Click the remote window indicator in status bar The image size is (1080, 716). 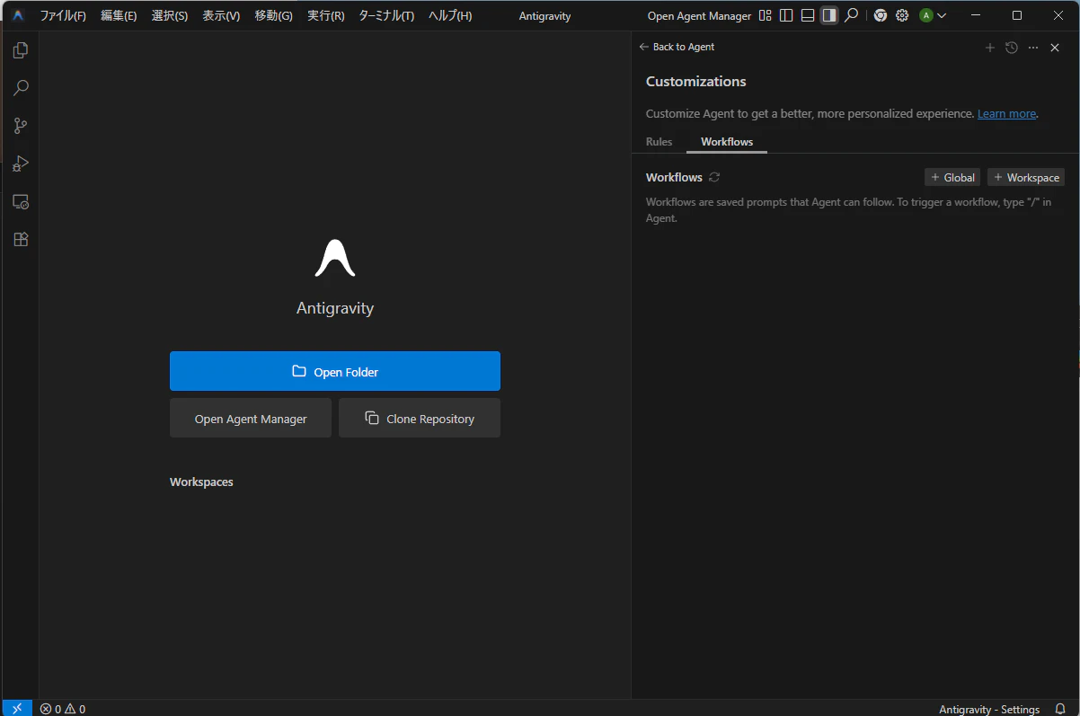coord(17,708)
